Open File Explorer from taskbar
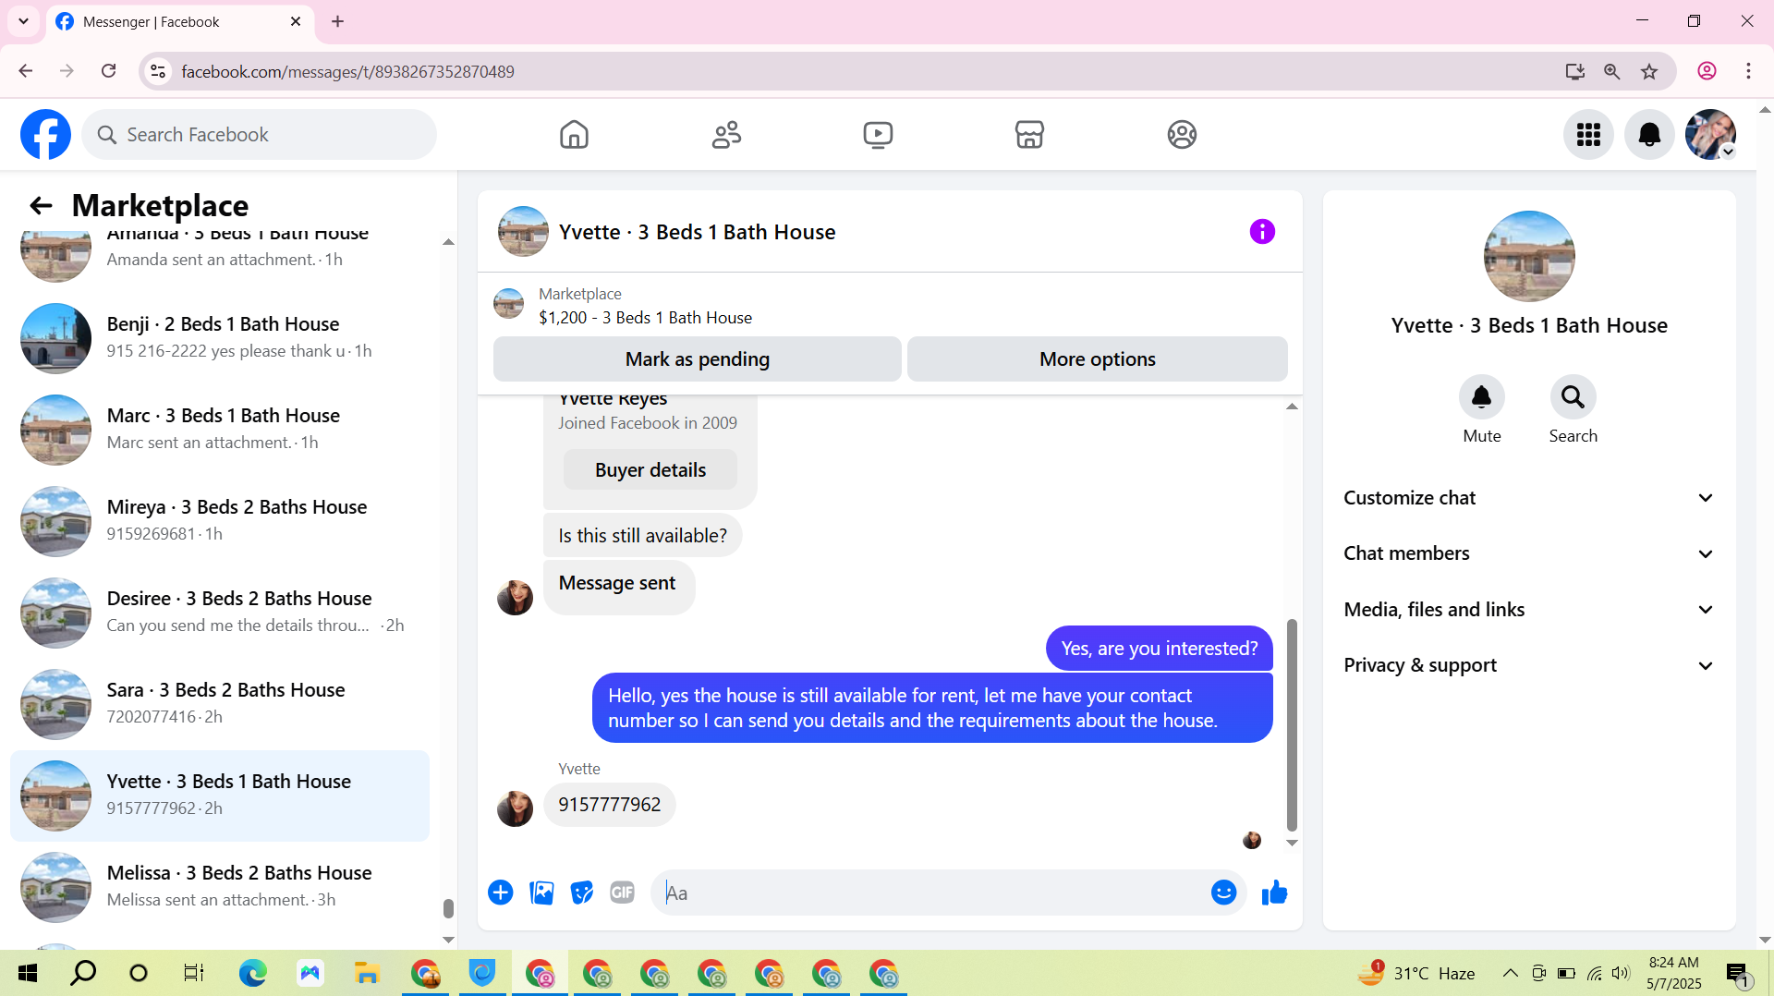Viewport: 1774px width, 996px height. 367,973
